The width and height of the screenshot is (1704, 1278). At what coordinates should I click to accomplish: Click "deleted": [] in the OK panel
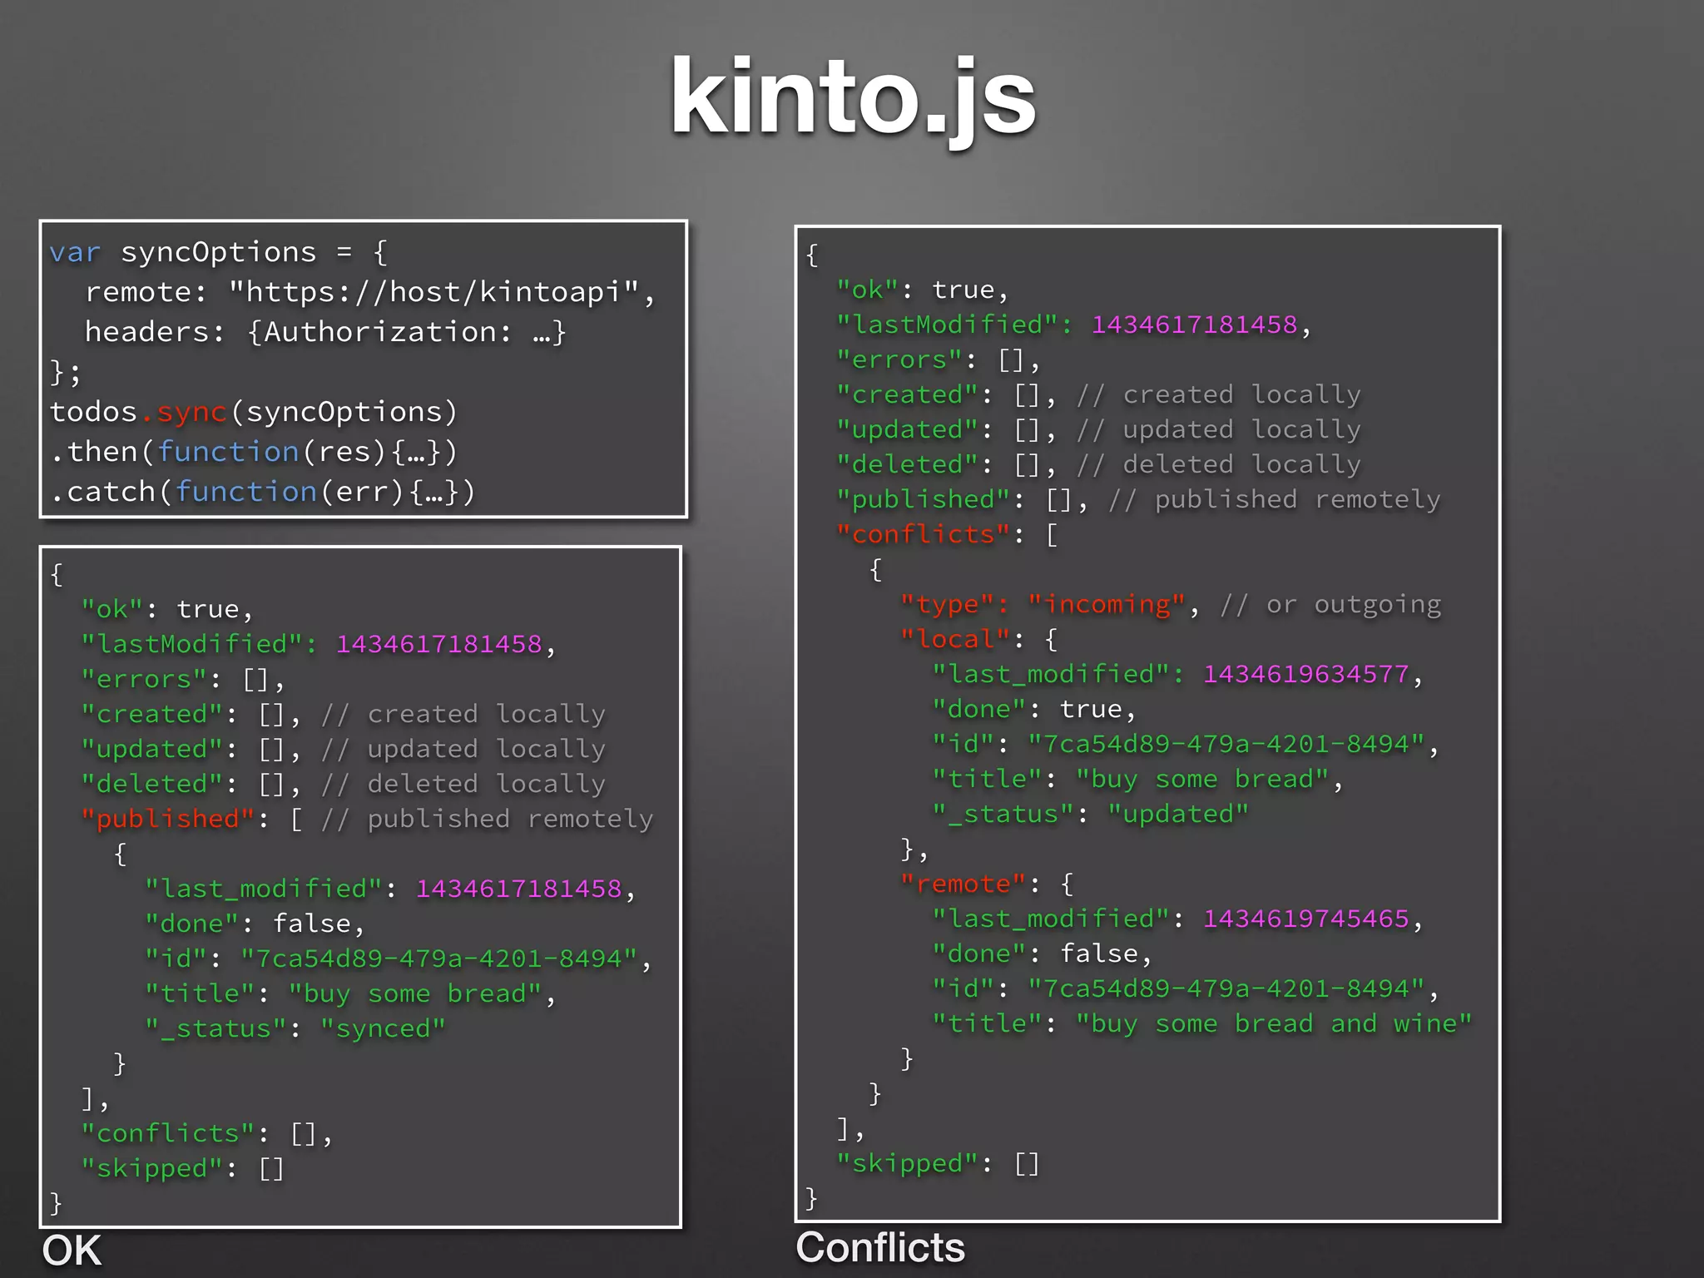(x=191, y=784)
